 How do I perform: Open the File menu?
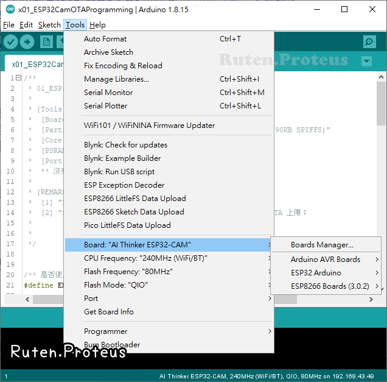[9, 25]
